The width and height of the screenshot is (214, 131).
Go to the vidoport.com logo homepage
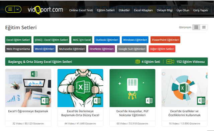(45, 10)
